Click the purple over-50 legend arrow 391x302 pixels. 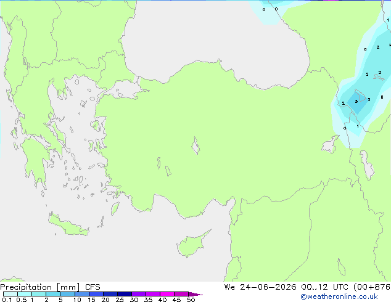196,294
